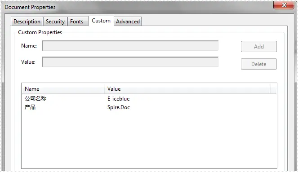
Task: Click the Add button
Action: pos(259,47)
